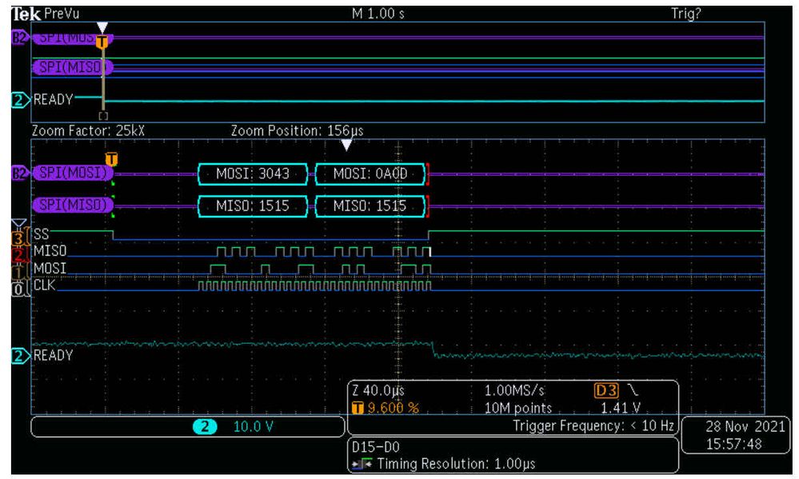The height and width of the screenshot is (479, 799).
Task: Click the small zoom bracket box in overview
Action: pos(103,116)
